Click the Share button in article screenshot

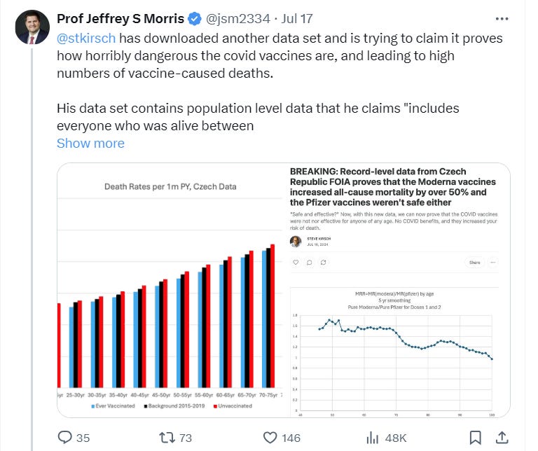point(475,263)
